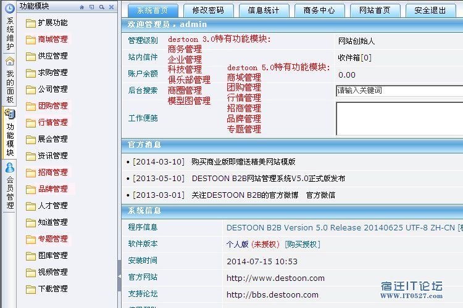Click the account balance value 0.00
Image resolution: width=463 pixels, height=308 pixels.
pos(347,75)
